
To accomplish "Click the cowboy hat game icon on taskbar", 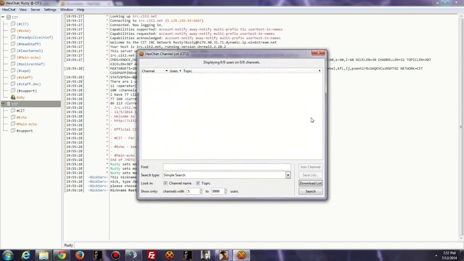I will click(x=224, y=255).
